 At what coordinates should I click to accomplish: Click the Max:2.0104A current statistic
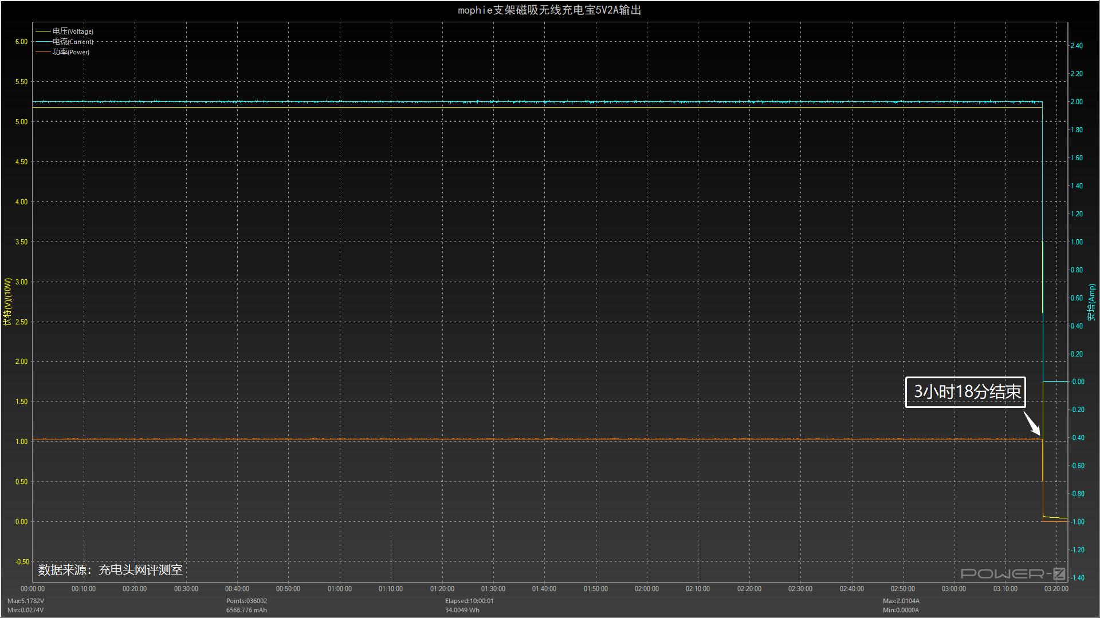pyautogui.click(x=901, y=600)
